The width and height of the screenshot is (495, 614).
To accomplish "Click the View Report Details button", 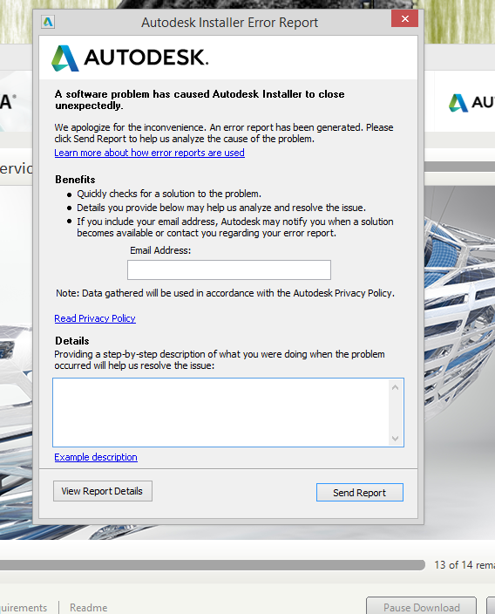I will [x=103, y=491].
